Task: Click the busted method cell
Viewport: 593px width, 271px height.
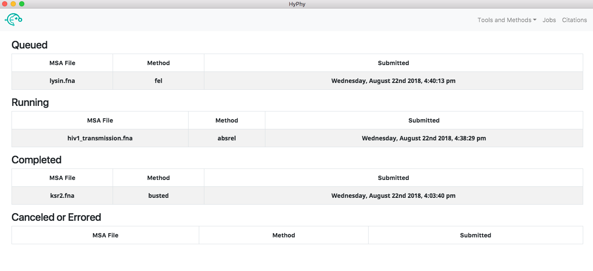Action: 158,196
